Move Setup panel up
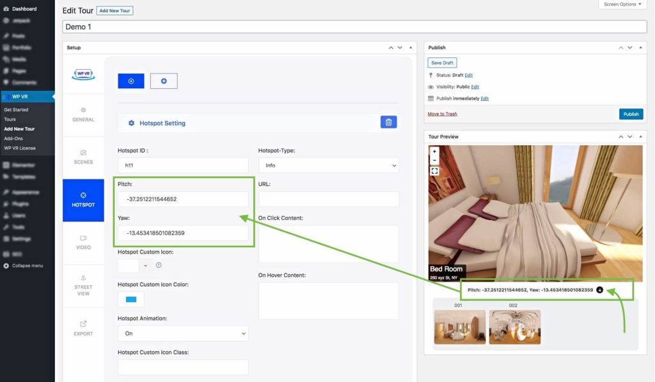655x382 pixels. click(x=391, y=47)
